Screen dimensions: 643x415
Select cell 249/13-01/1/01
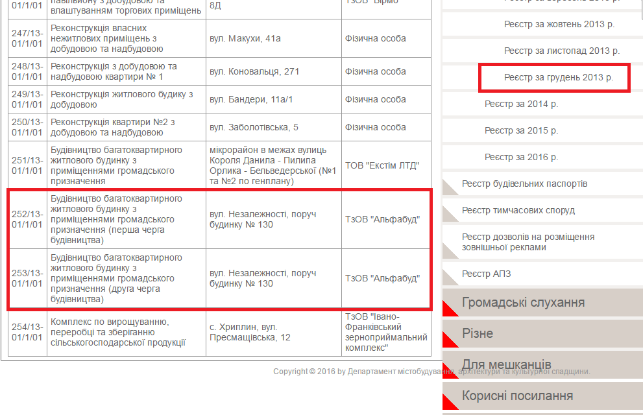(27, 100)
